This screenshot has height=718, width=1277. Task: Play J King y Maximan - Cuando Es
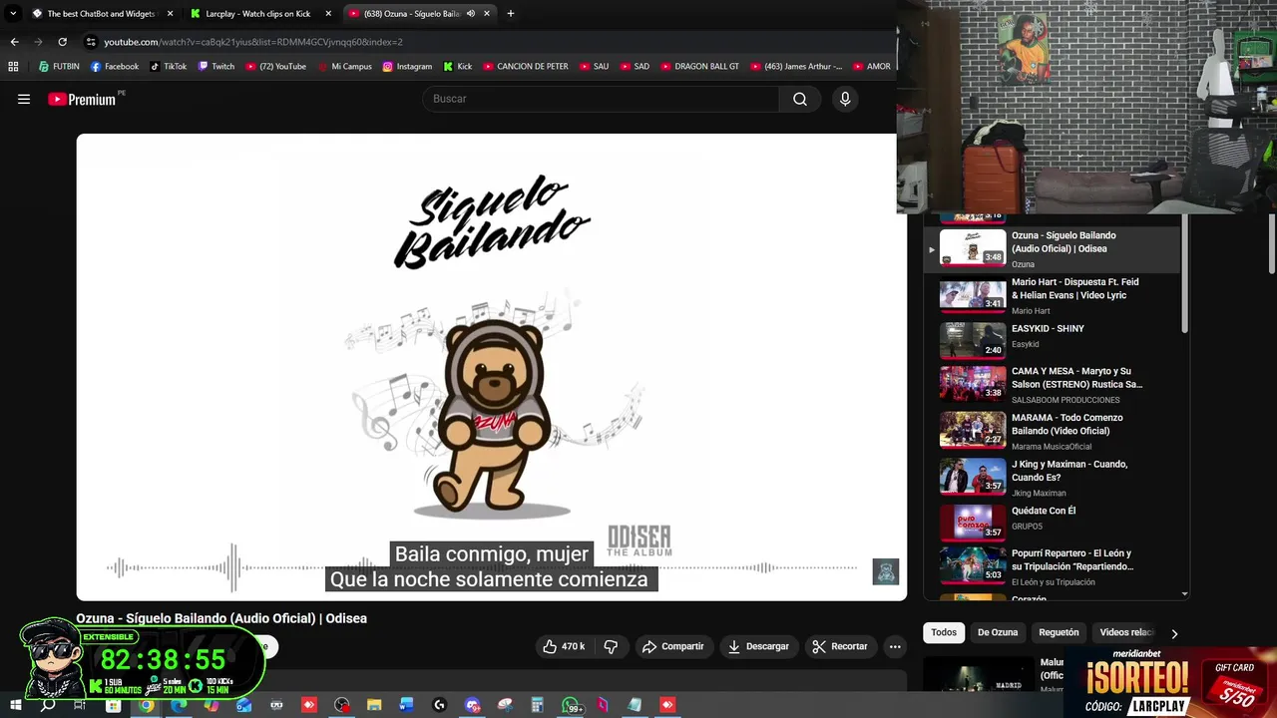click(x=1053, y=477)
